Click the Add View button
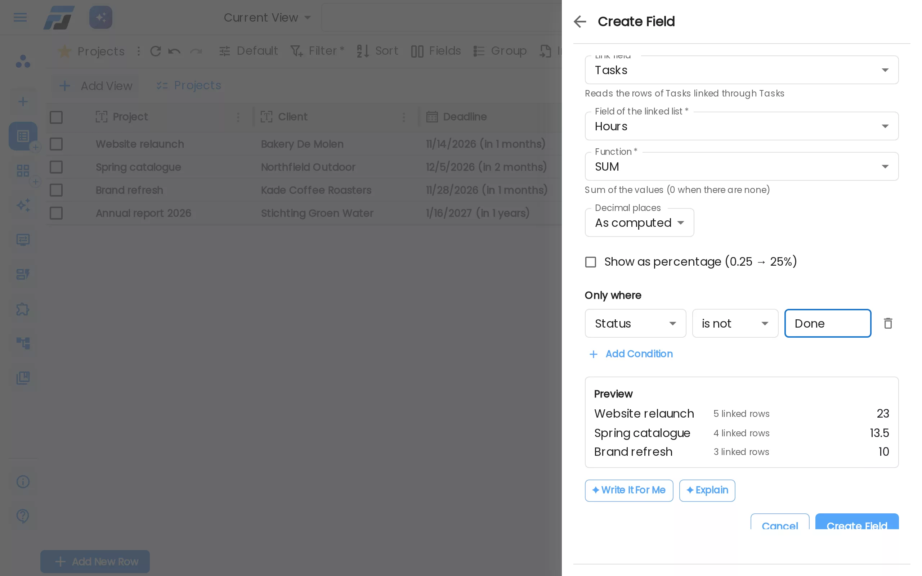Image resolution: width=922 pixels, height=576 pixels. click(95, 86)
